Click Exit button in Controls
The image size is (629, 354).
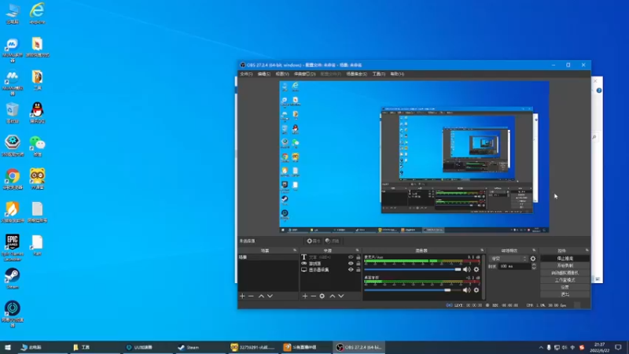(x=565, y=294)
